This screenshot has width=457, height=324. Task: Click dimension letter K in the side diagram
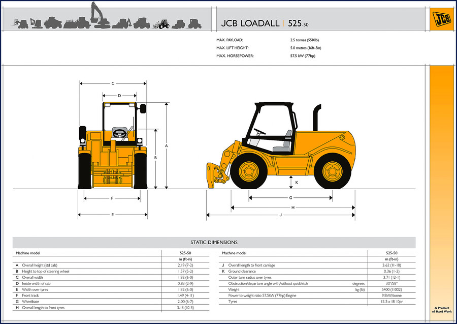pyautogui.click(x=297, y=183)
